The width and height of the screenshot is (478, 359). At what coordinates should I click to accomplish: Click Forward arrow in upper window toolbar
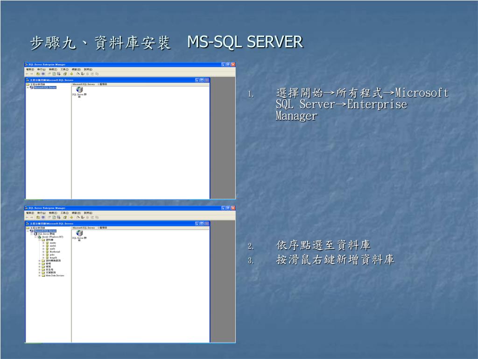click(31, 74)
